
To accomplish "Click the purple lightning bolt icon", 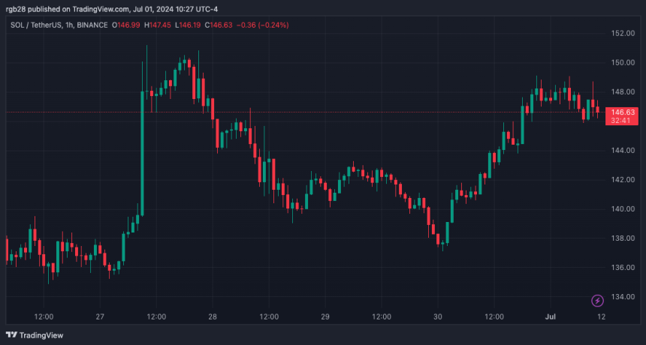I will pyautogui.click(x=597, y=301).
